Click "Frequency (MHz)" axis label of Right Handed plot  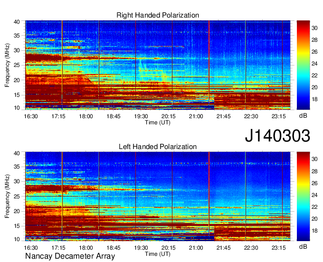point(7,65)
